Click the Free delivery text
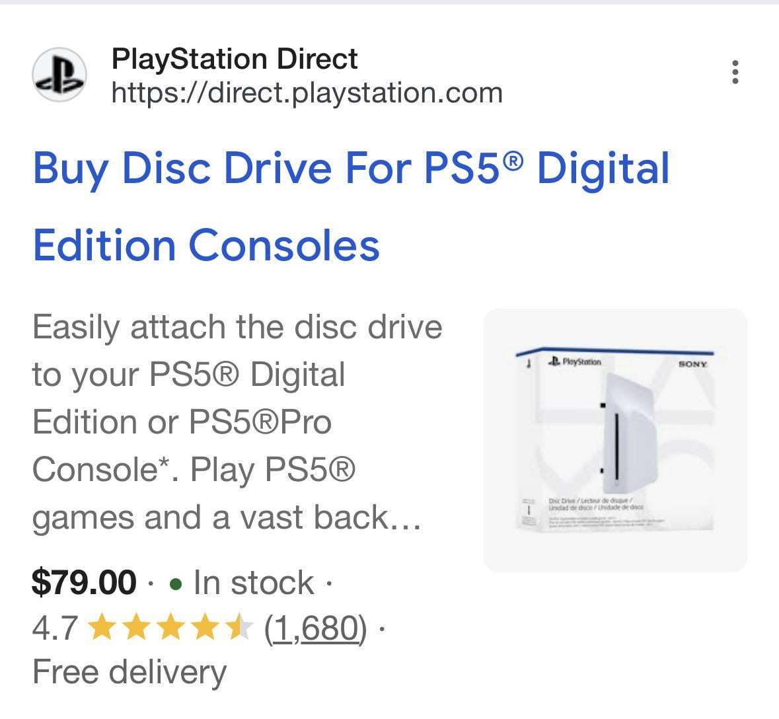Viewport: 779px width, 719px height. (129, 672)
